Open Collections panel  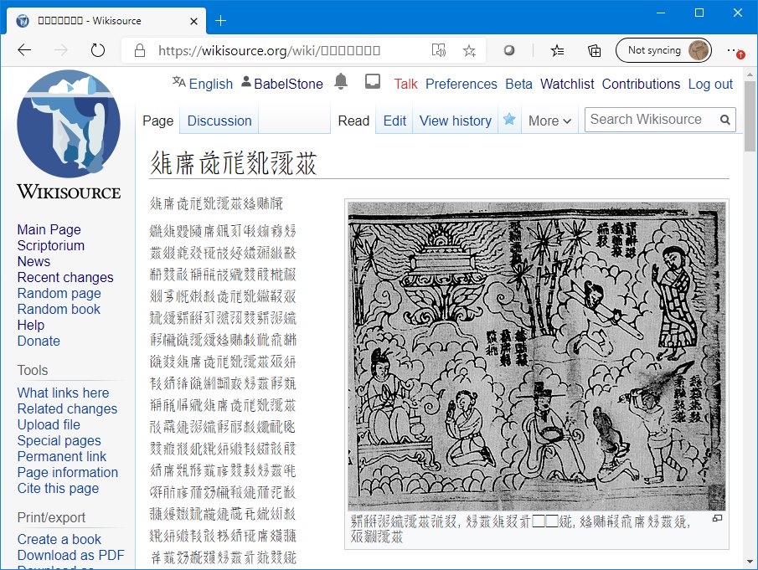coord(594,50)
